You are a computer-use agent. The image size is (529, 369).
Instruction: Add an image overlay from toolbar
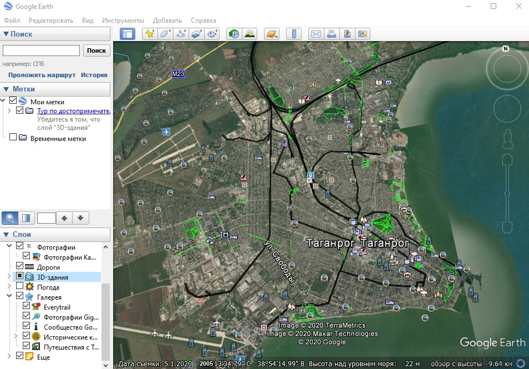[x=197, y=34]
